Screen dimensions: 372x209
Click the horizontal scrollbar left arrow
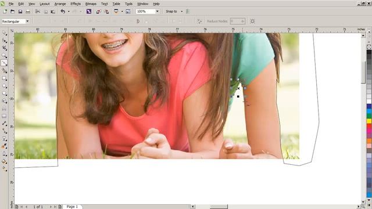point(193,207)
